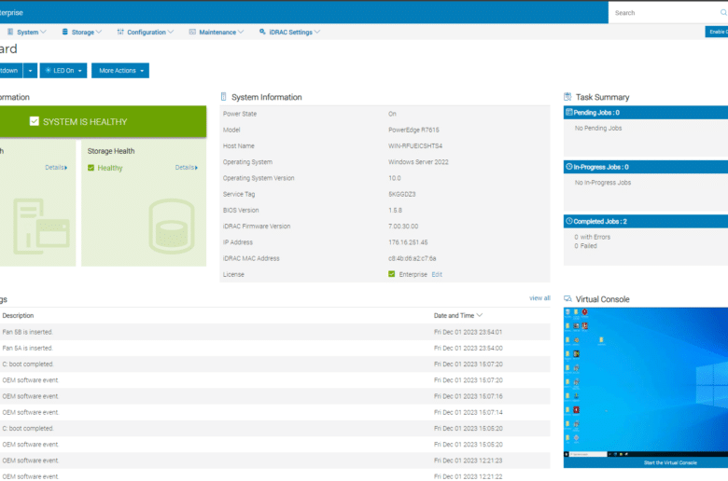Click the System Is Healthy checkmark
This screenshot has height=481, width=728.
click(34, 121)
